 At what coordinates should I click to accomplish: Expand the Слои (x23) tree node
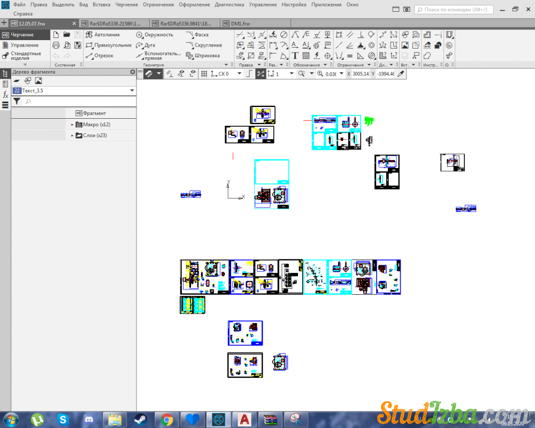(x=72, y=135)
